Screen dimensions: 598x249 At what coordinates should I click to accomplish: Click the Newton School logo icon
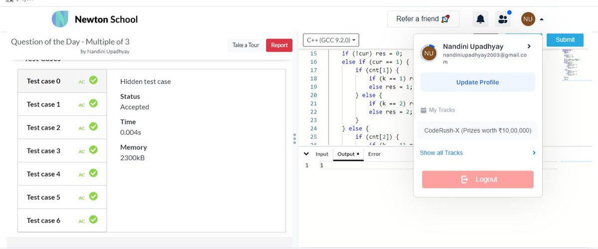point(60,19)
